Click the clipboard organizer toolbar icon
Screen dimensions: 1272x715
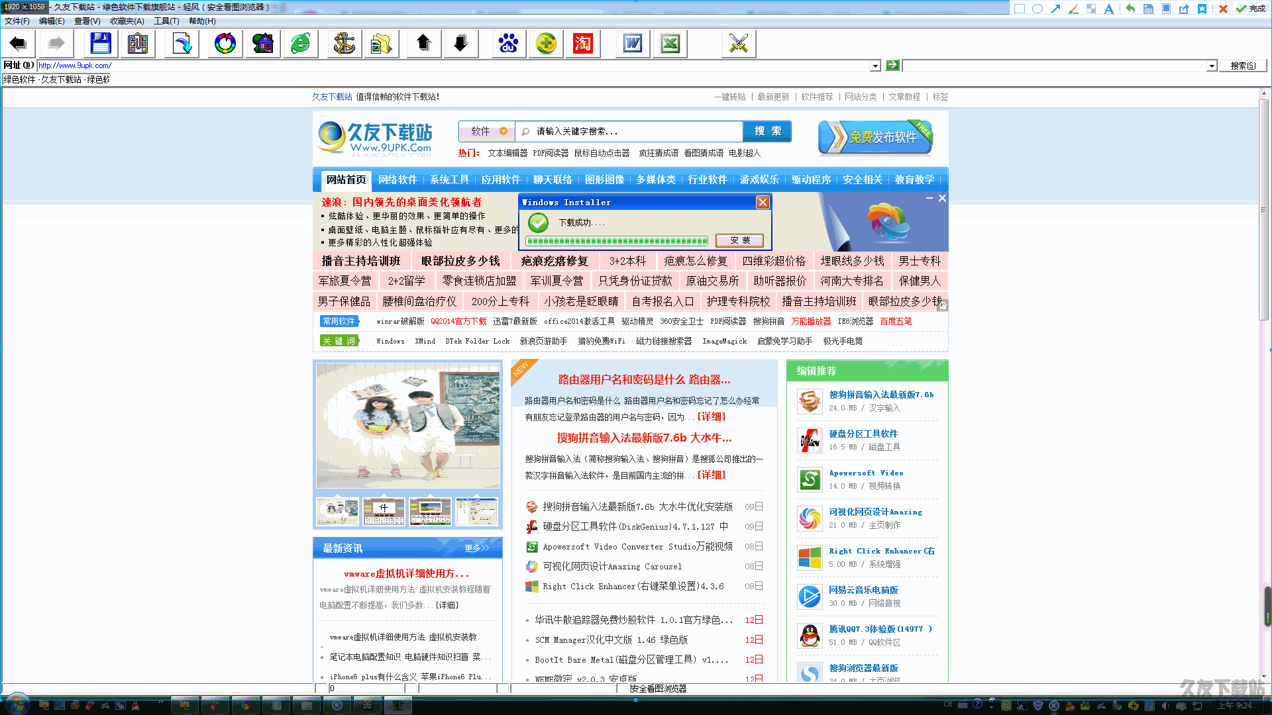[x=138, y=44]
